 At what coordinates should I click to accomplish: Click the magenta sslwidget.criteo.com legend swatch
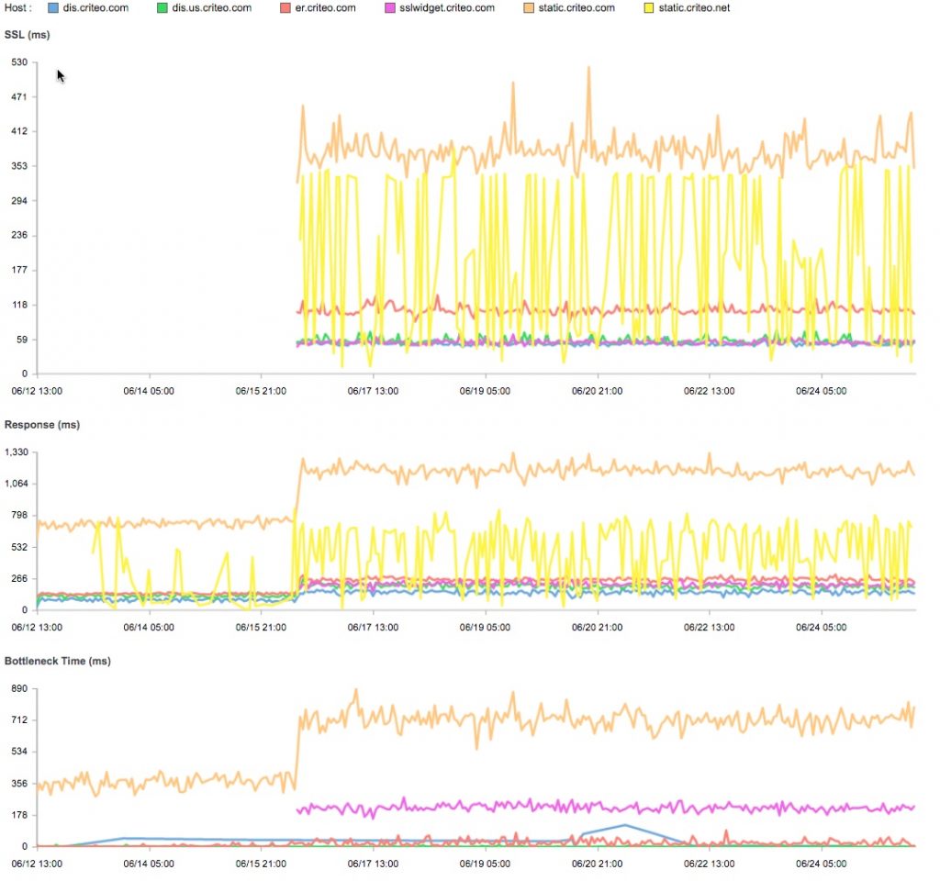tap(390, 8)
